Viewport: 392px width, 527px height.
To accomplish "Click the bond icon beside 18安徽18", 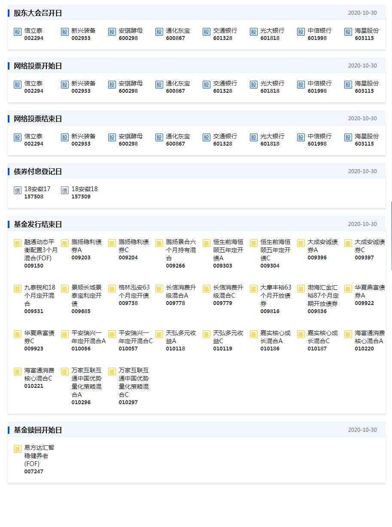I will 65,190.
